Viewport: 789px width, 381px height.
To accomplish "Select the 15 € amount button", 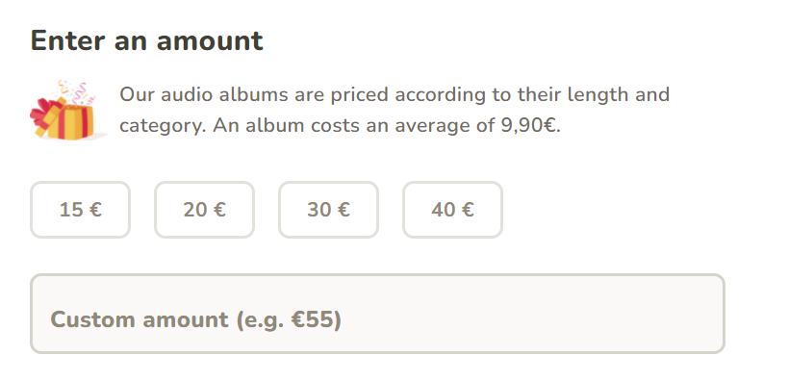I will click(81, 210).
